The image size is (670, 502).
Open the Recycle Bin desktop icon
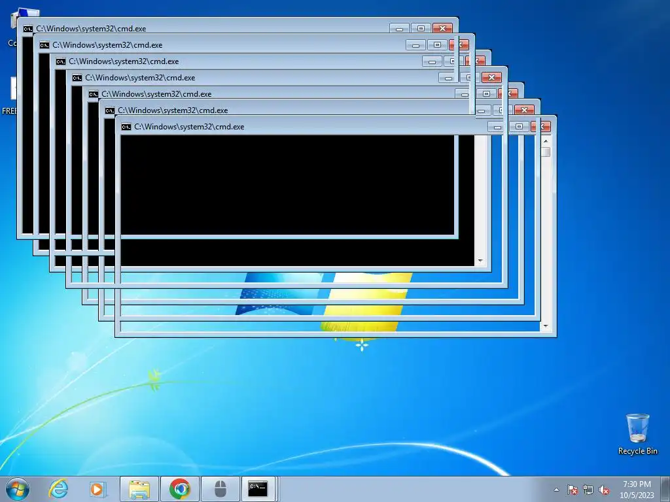pos(637,435)
